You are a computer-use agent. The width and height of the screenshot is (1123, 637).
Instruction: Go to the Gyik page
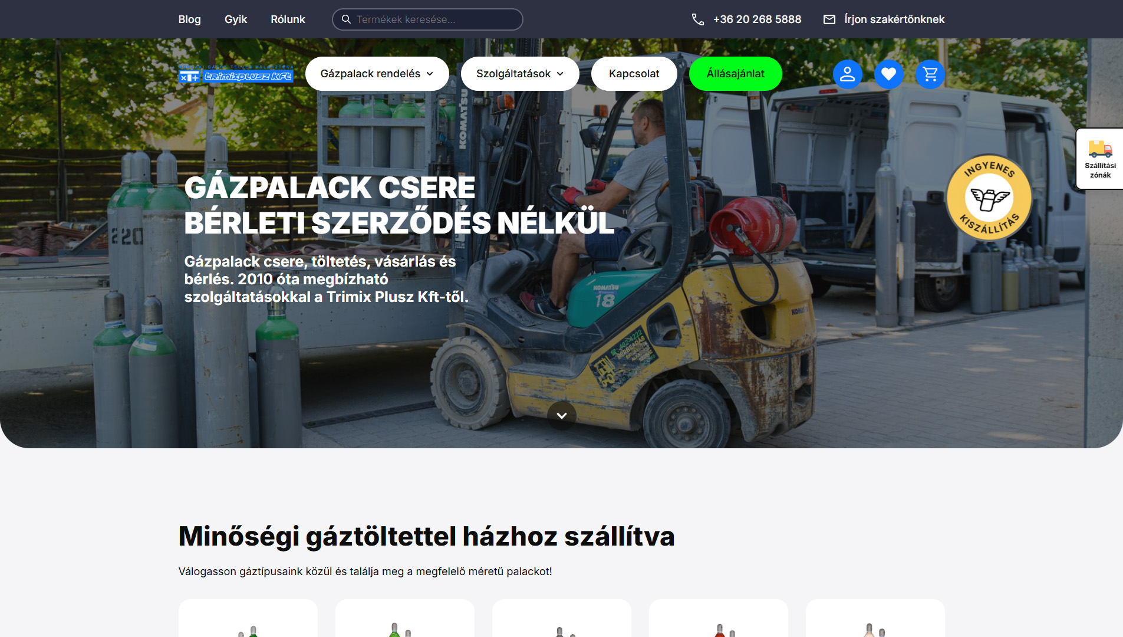(x=235, y=19)
